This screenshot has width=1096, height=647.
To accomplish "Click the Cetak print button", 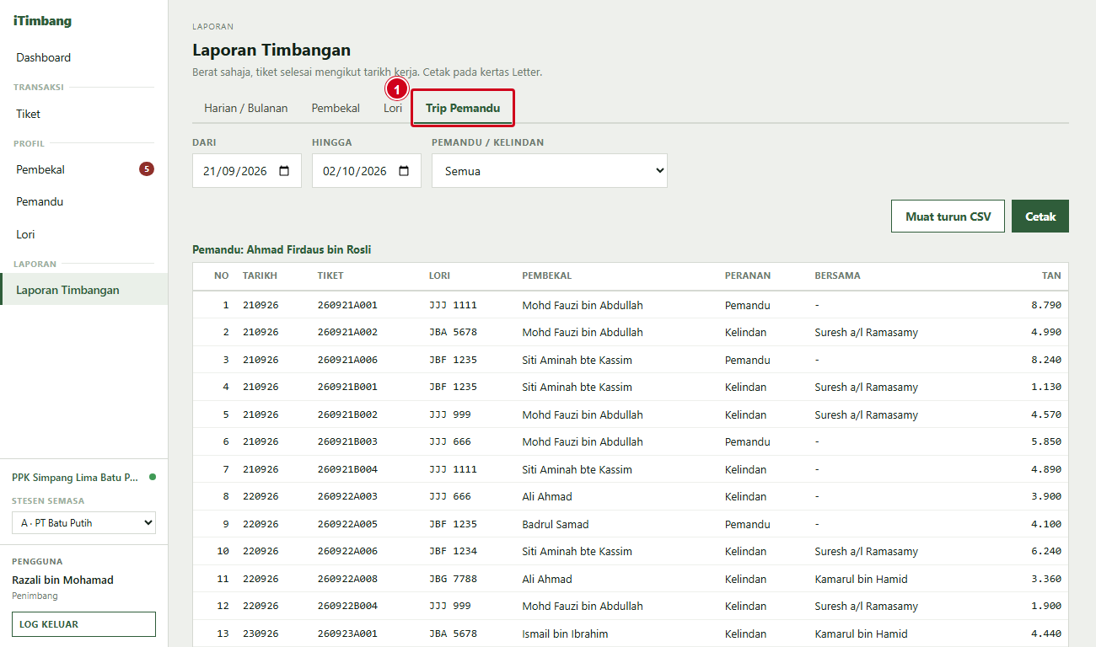I will pyautogui.click(x=1040, y=217).
